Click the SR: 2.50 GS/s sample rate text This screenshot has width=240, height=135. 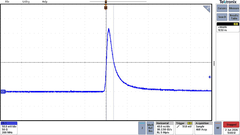(x=164, y=130)
